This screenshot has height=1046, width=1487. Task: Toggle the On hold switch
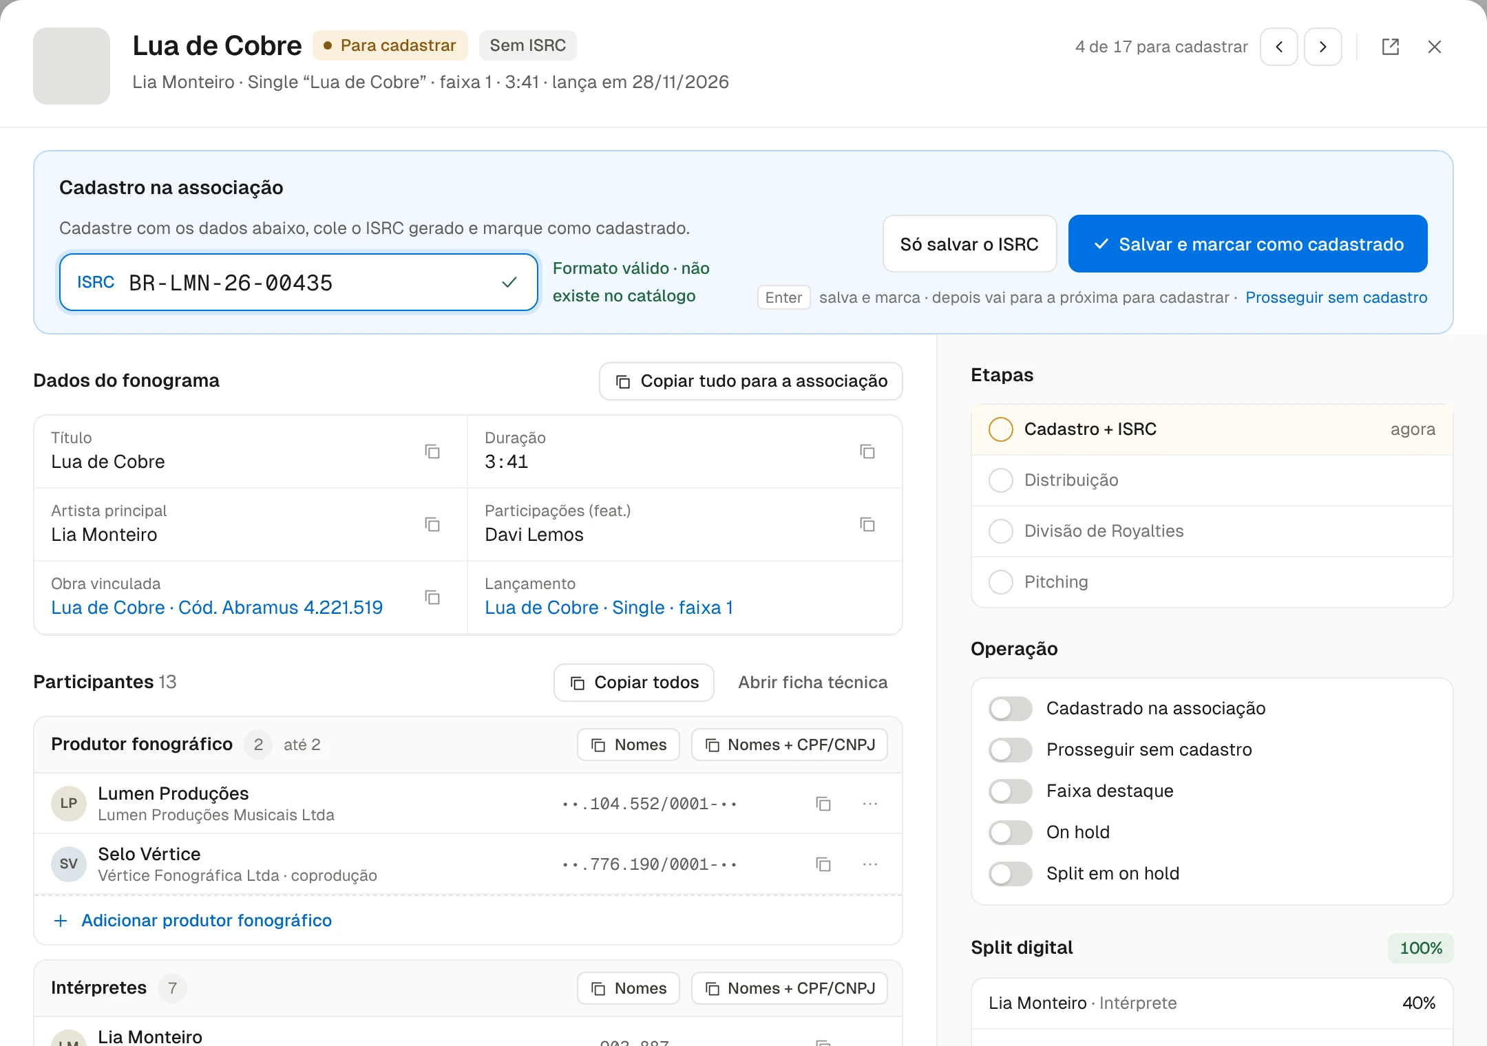pos(1010,833)
